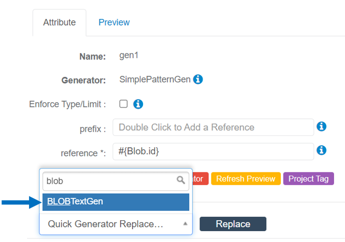The height and width of the screenshot is (242, 345).
Task: Click the SimplePatternGen generator name
Action: point(155,80)
